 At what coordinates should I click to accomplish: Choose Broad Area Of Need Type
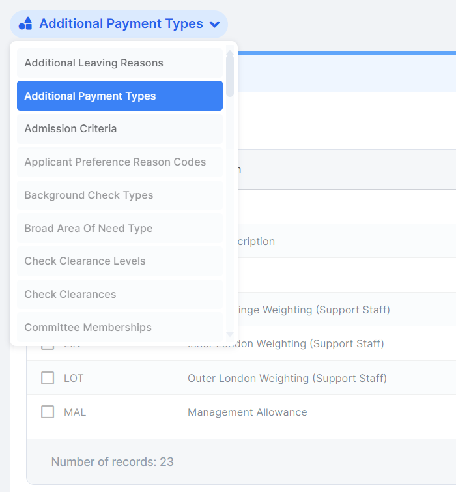(120, 228)
